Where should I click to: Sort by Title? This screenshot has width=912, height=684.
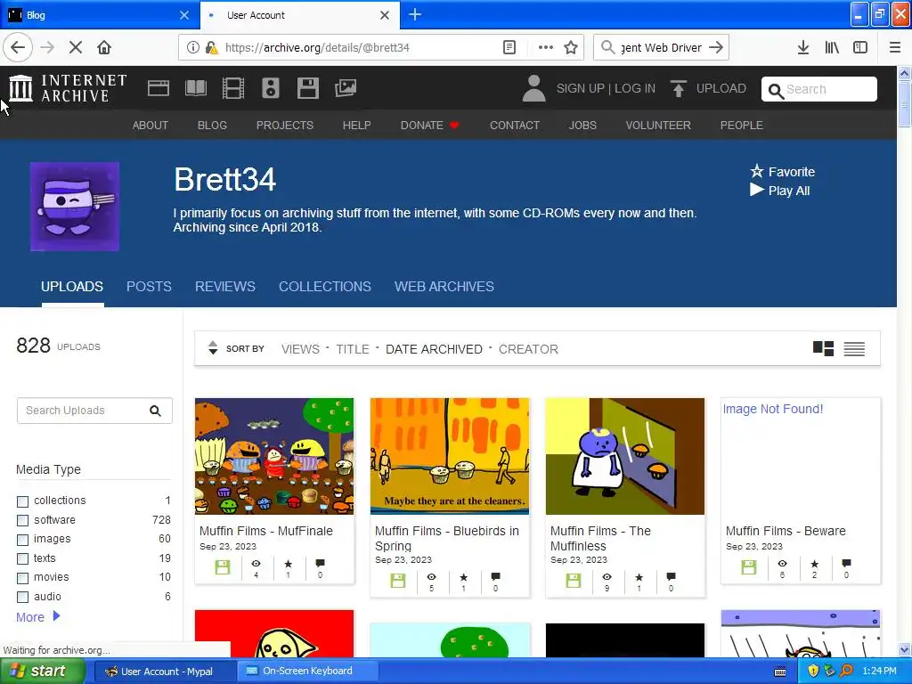click(353, 349)
